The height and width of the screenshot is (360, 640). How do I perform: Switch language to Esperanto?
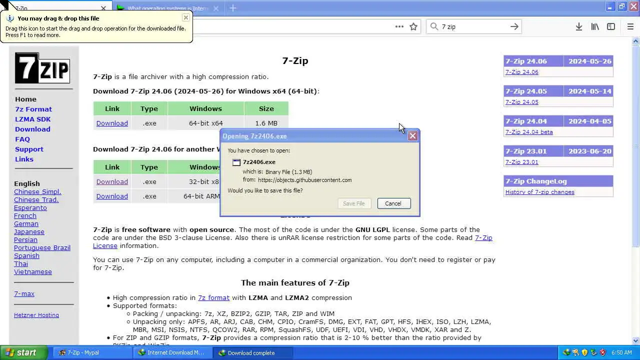30,207
